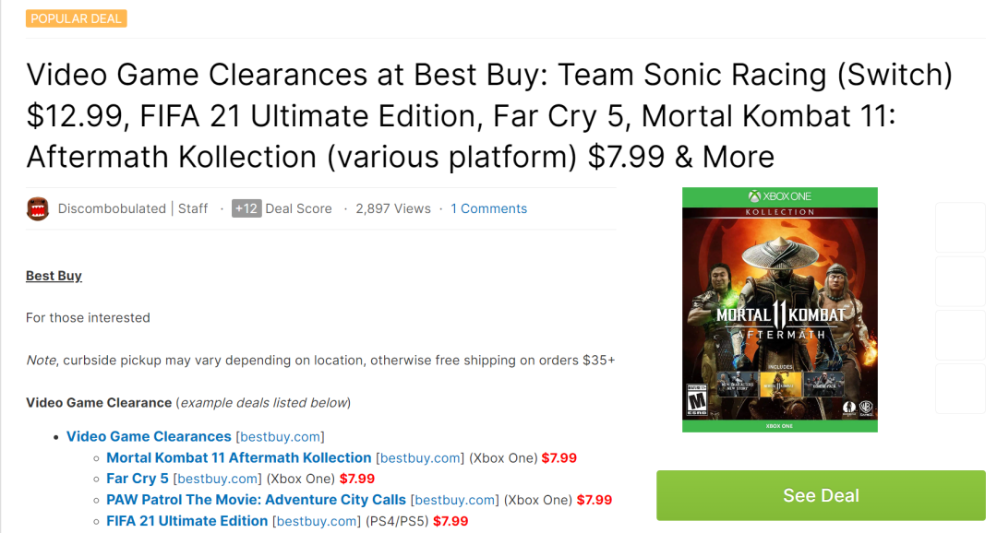The image size is (997, 533).
Task: Click the Mortal Kombat 11 cover image
Action: coord(780,310)
